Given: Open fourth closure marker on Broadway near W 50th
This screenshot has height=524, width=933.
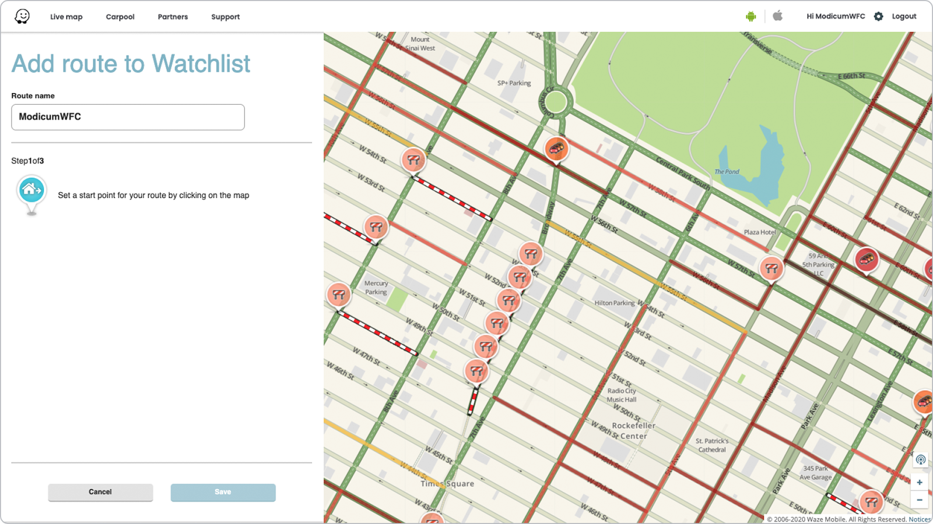Looking at the screenshot, I should click(497, 323).
